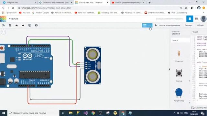This screenshot has width=207, height=116.
Task: Switch to Electronics and Embedded tab
Action: 55,3
